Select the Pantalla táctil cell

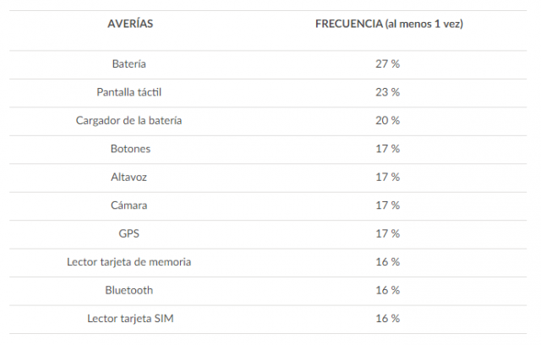129,91
